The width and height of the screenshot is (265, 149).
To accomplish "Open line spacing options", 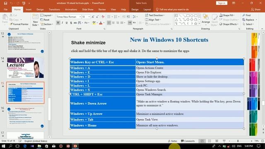I will (x=135, y=17).
